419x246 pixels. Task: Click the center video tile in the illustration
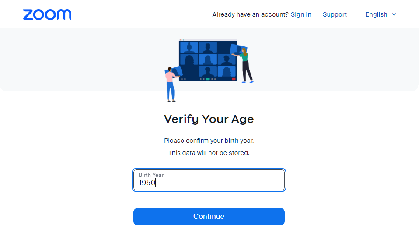[208, 60]
